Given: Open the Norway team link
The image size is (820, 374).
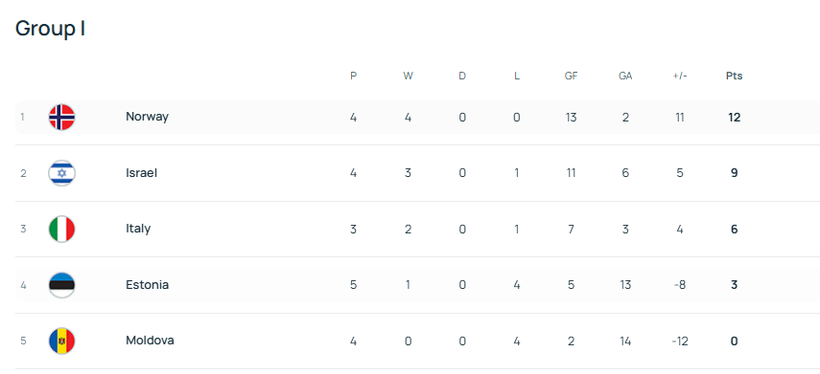Looking at the screenshot, I should pos(147,117).
